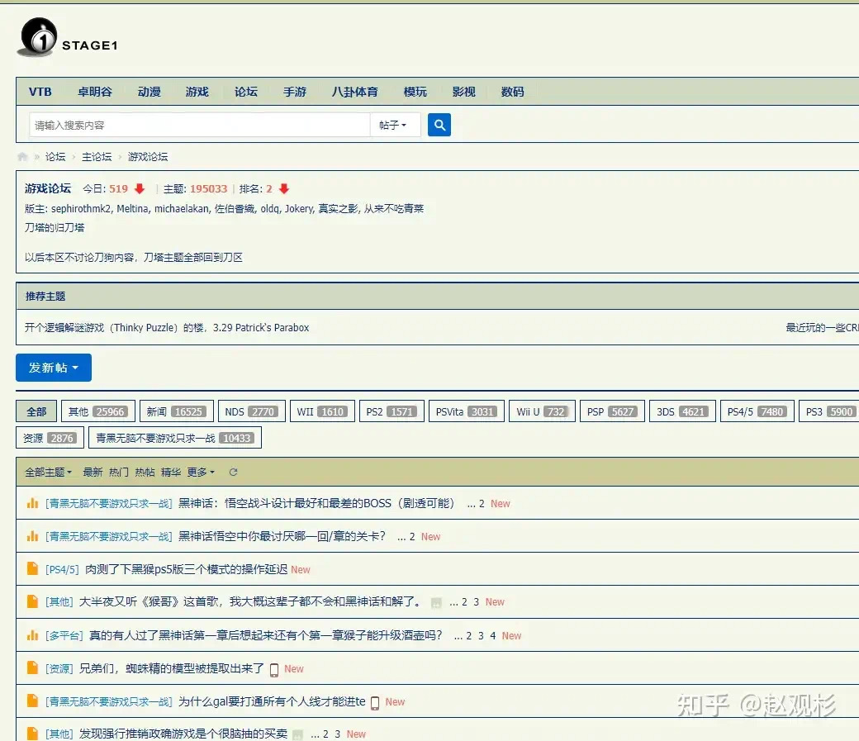The width and height of the screenshot is (859, 741).
Task: Filter threads by PSVita category
Action: click(x=466, y=411)
